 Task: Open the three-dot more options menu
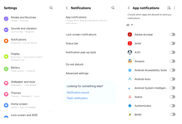175,8
